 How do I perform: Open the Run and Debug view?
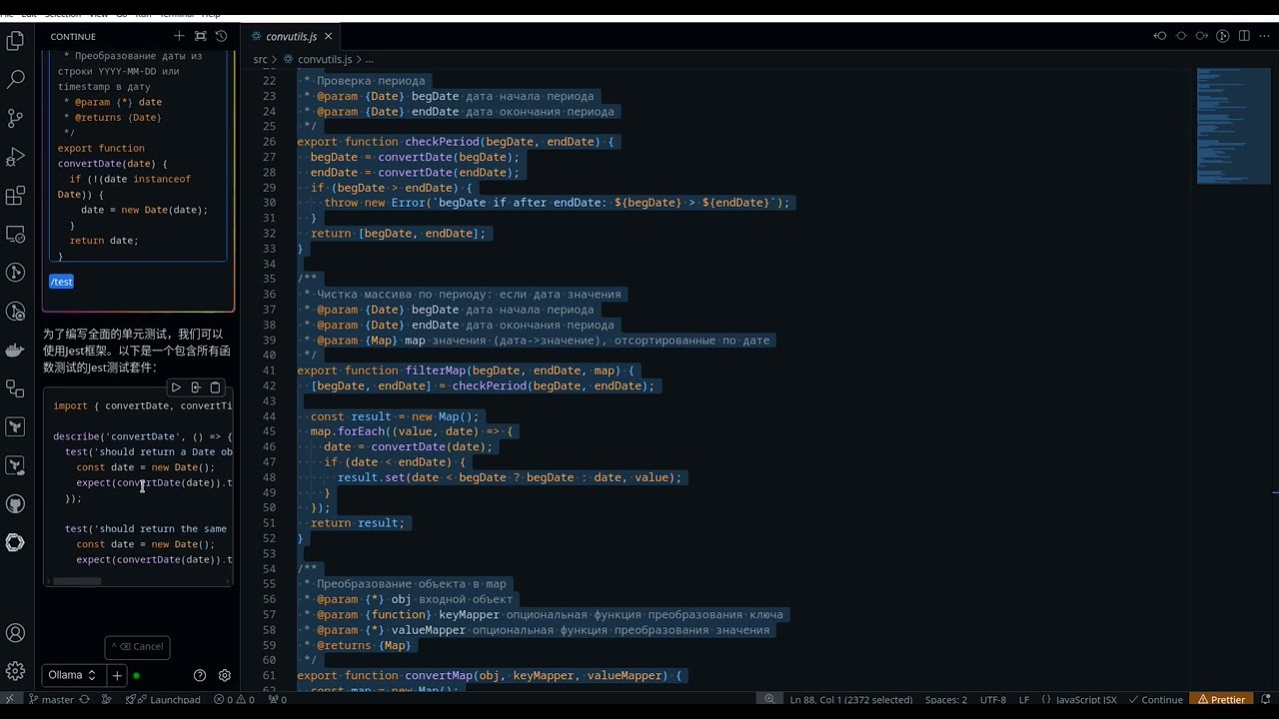tap(15, 157)
